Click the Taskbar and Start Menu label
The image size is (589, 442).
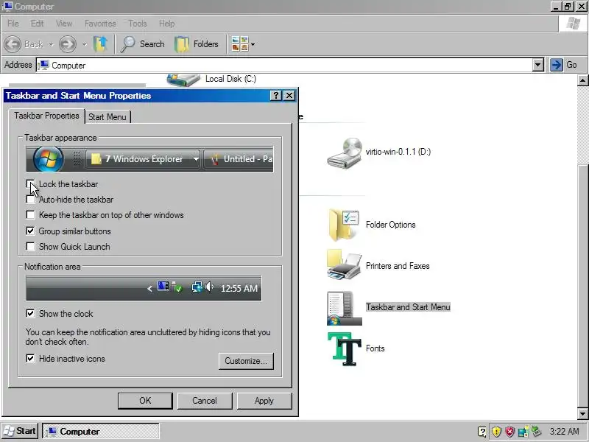click(x=408, y=307)
